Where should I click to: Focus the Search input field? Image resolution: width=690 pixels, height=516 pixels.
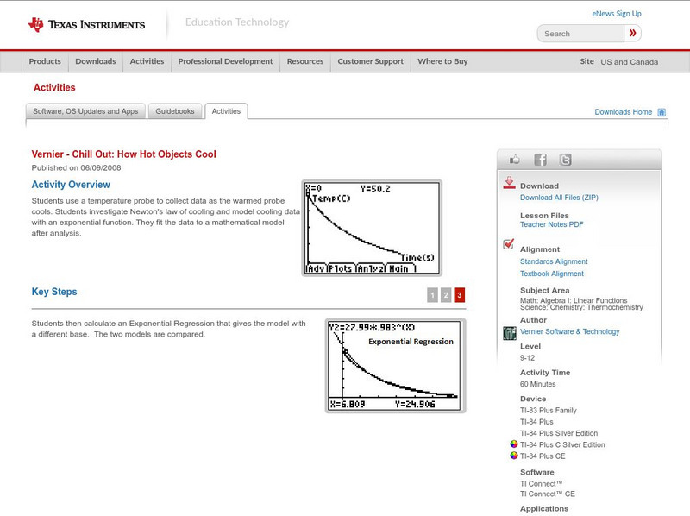click(x=580, y=34)
